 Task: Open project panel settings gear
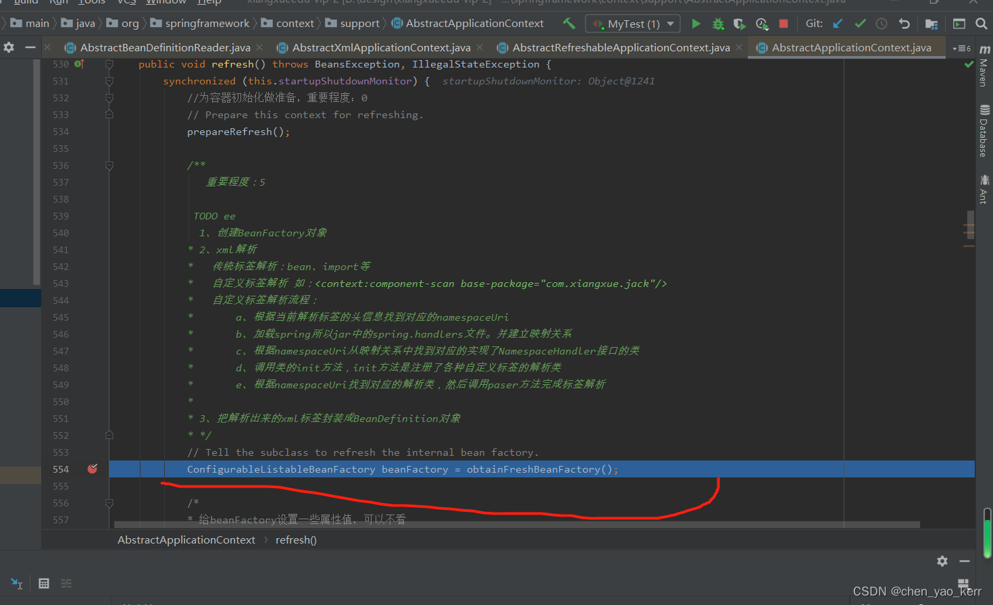click(x=9, y=47)
